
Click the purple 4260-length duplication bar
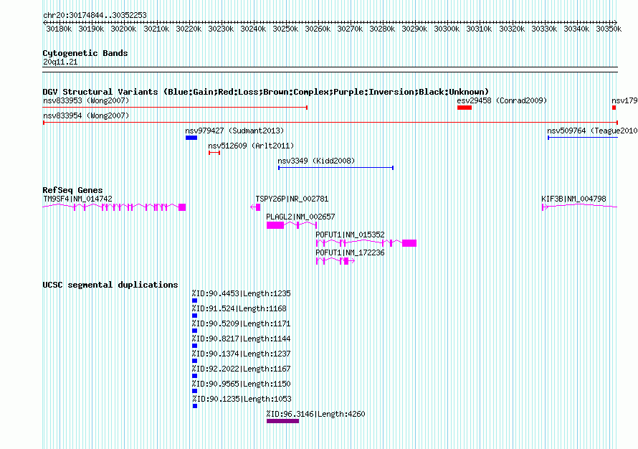pyautogui.click(x=282, y=421)
